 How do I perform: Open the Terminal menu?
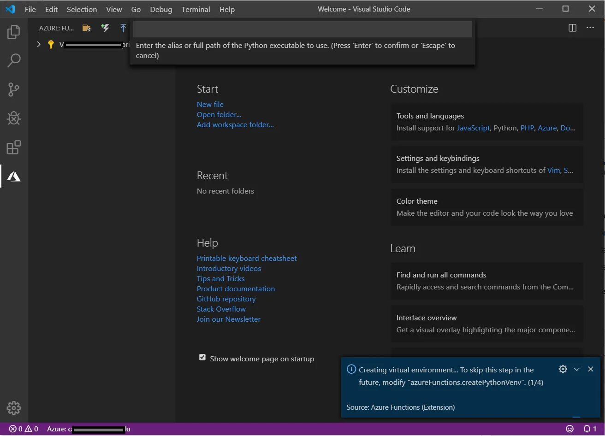196,9
